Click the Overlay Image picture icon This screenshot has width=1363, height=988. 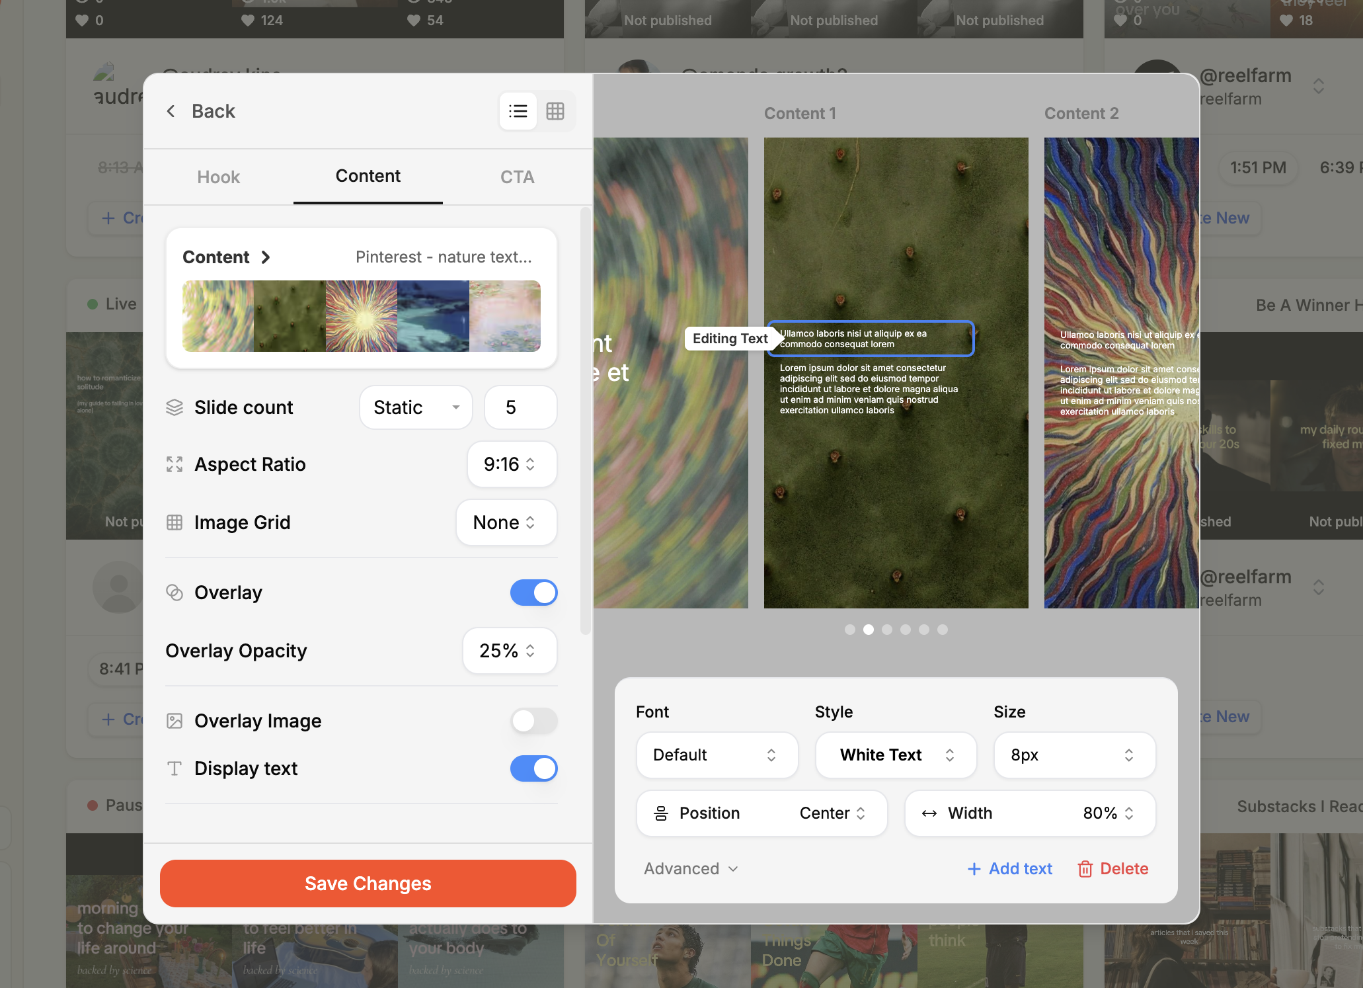(x=175, y=721)
